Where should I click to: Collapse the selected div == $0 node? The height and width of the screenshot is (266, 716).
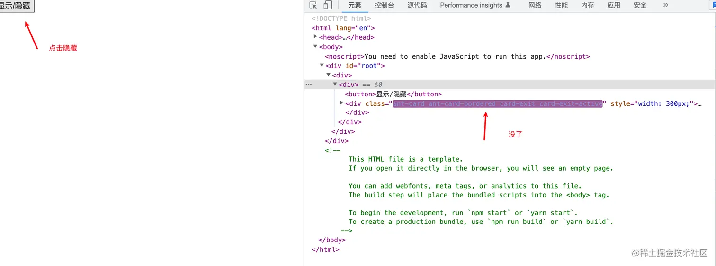click(x=335, y=84)
